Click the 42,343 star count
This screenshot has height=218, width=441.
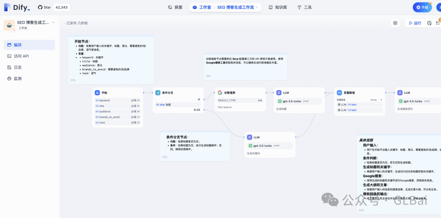62,7
